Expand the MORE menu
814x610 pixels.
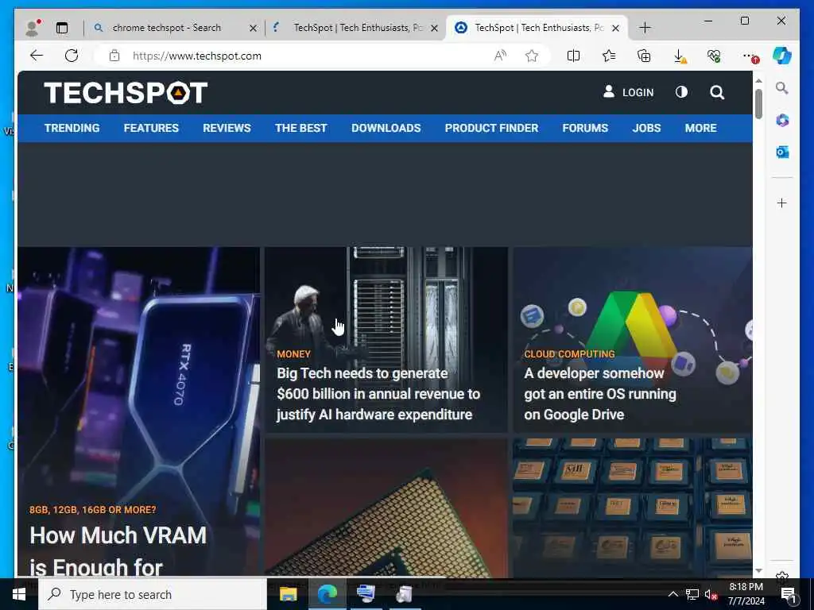[x=700, y=128]
